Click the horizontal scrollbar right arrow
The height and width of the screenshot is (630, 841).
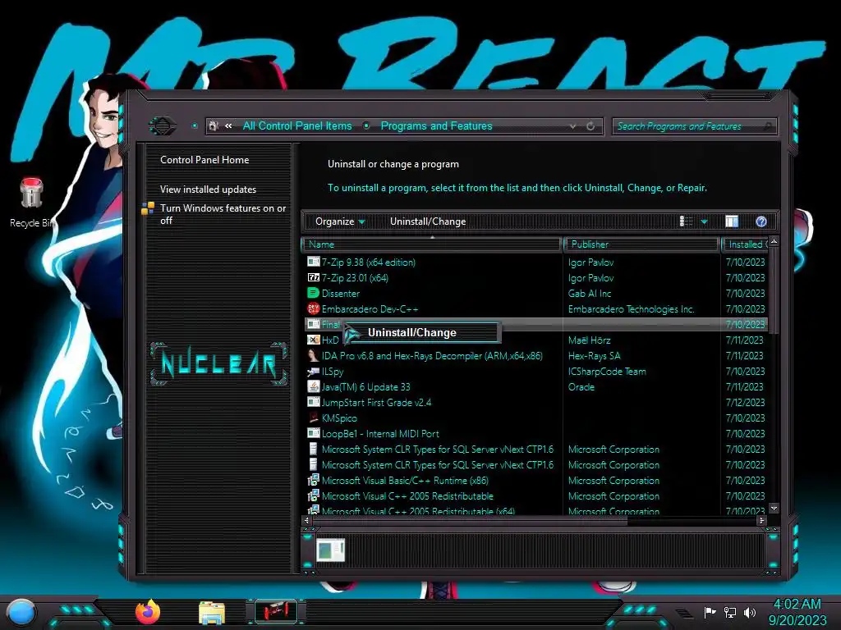(x=761, y=519)
